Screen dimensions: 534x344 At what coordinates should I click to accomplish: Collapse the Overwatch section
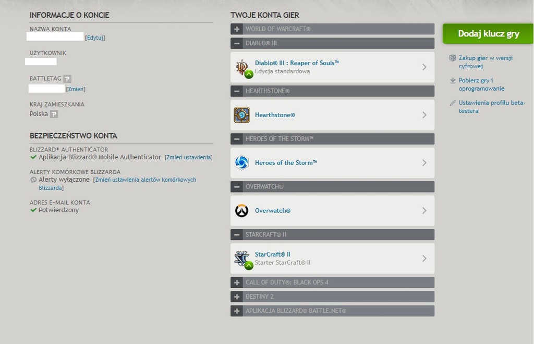tap(237, 187)
